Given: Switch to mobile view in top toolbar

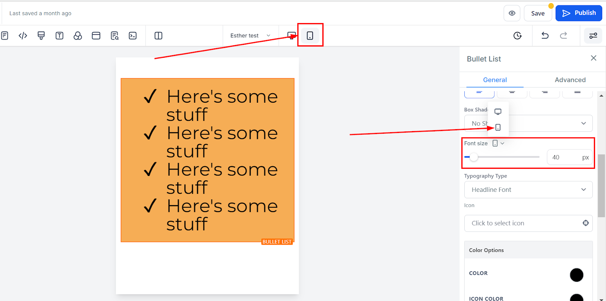Looking at the screenshot, I should pyautogui.click(x=310, y=36).
